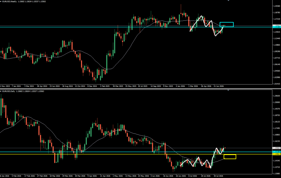Click the 1.14345 price axis label
The width and height of the screenshot is (281, 178).
[277, 161]
